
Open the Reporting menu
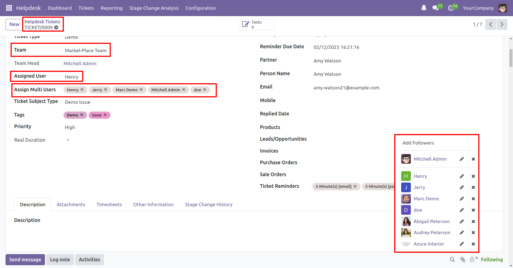[x=112, y=8]
